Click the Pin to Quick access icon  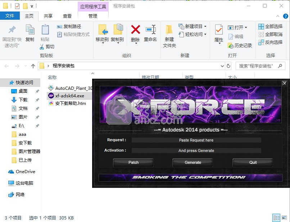point(12,29)
